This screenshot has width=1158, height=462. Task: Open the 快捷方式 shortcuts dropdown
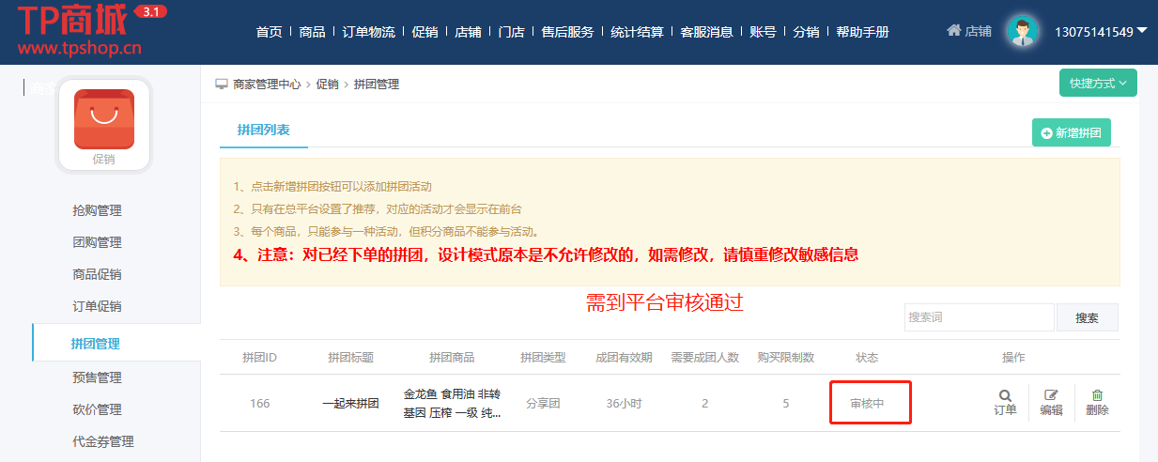pyautogui.click(x=1098, y=83)
